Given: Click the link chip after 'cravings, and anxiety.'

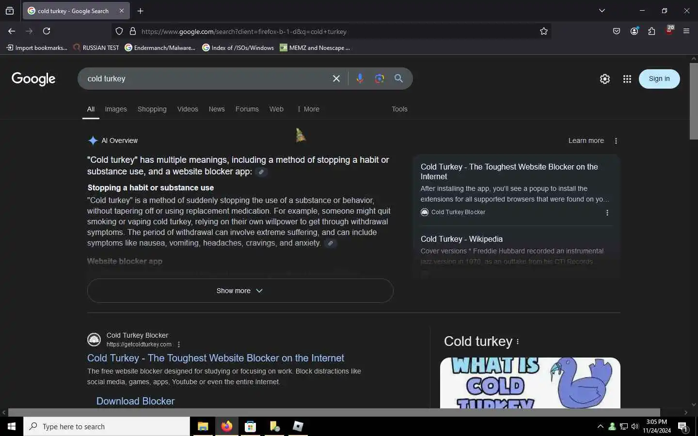Looking at the screenshot, I should pyautogui.click(x=331, y=243).
